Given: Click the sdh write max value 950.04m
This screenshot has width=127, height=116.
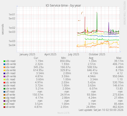Looking at the screenshot, I should click(118, 76).
